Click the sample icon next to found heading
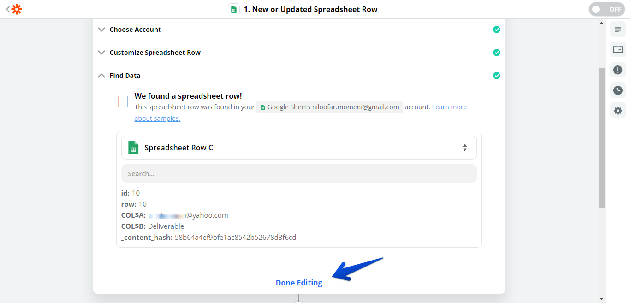Image resolution: width=630 pixels, height=303 pixels. (x=123, y=101)
